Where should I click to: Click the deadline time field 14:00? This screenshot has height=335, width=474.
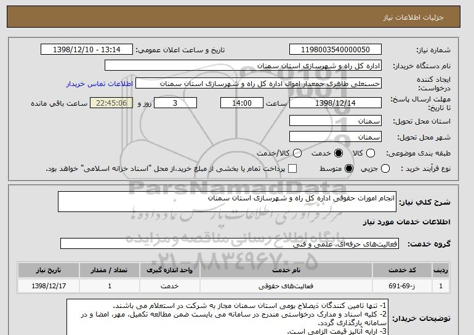tap(242, 103)
